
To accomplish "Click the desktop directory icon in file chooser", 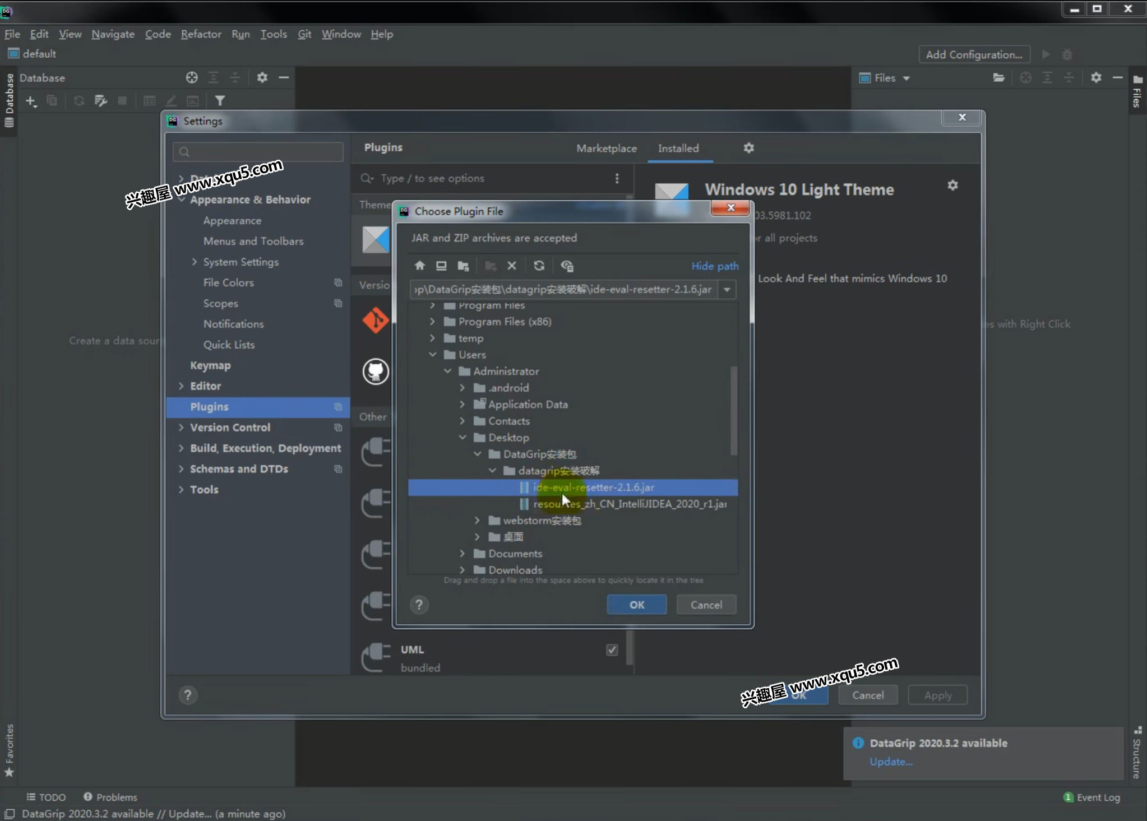I will [441, 266].
